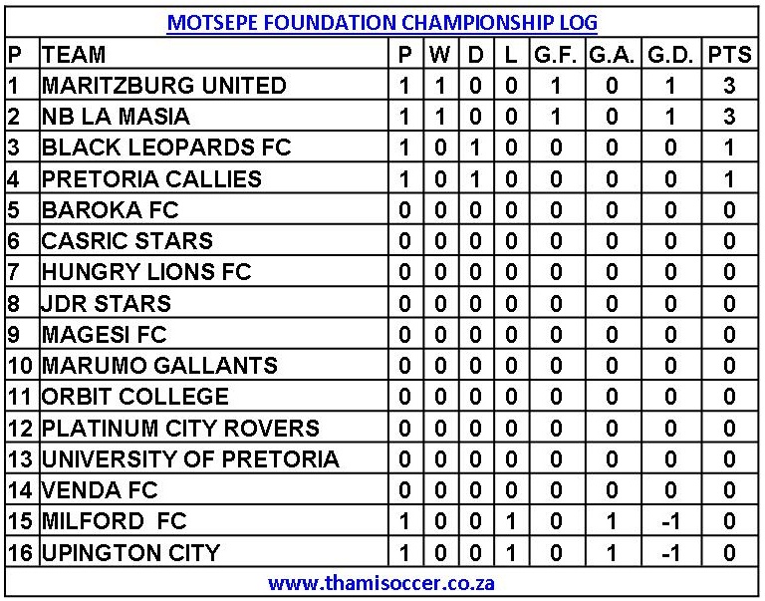
Task: Click the PTS column header
Action: point(729,54)
